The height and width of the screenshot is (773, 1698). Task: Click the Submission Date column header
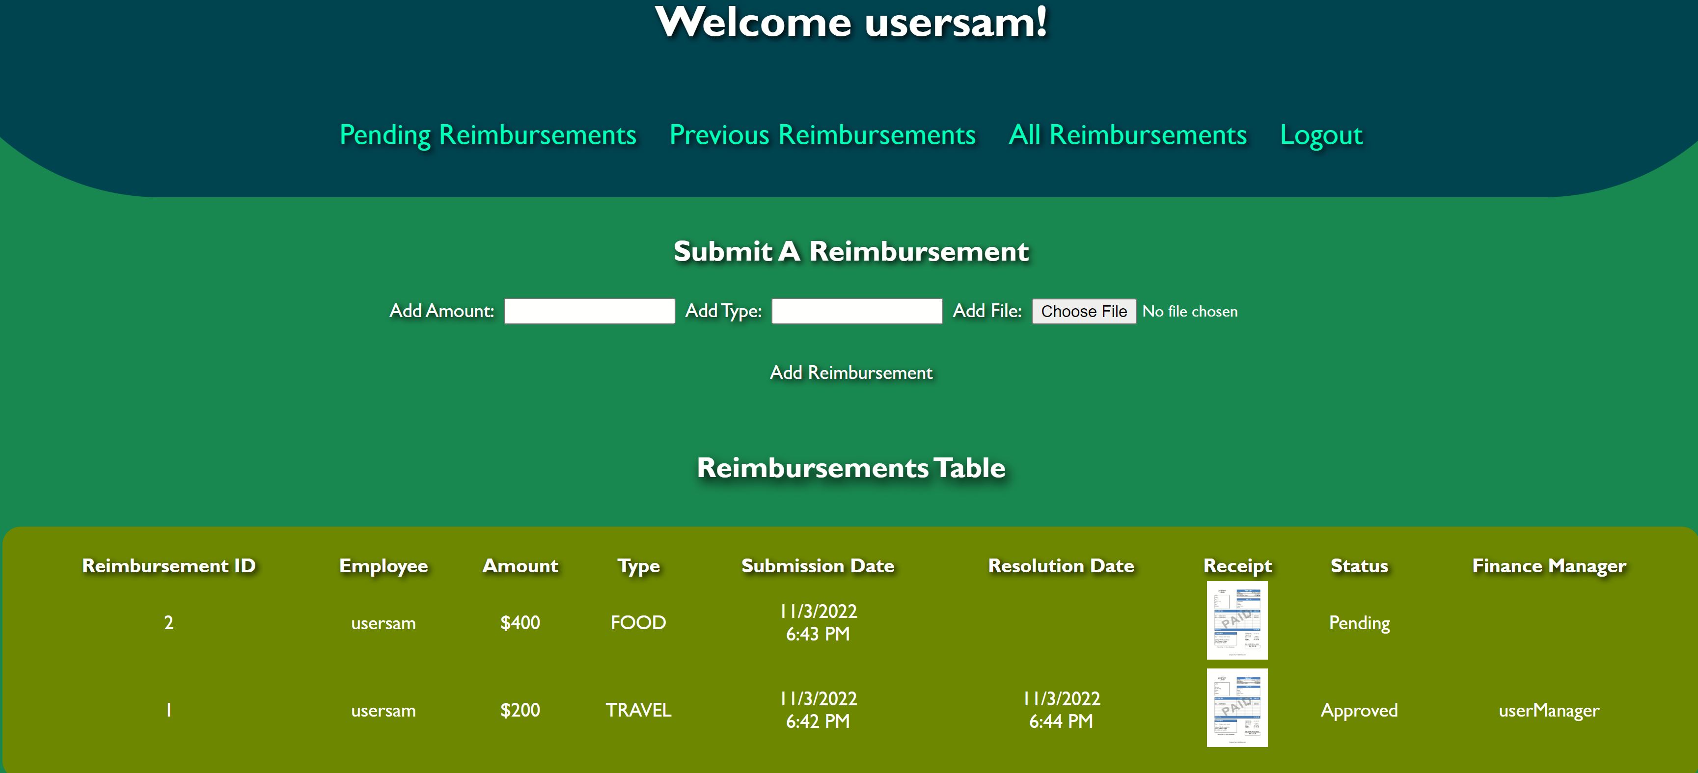point(818,566)
